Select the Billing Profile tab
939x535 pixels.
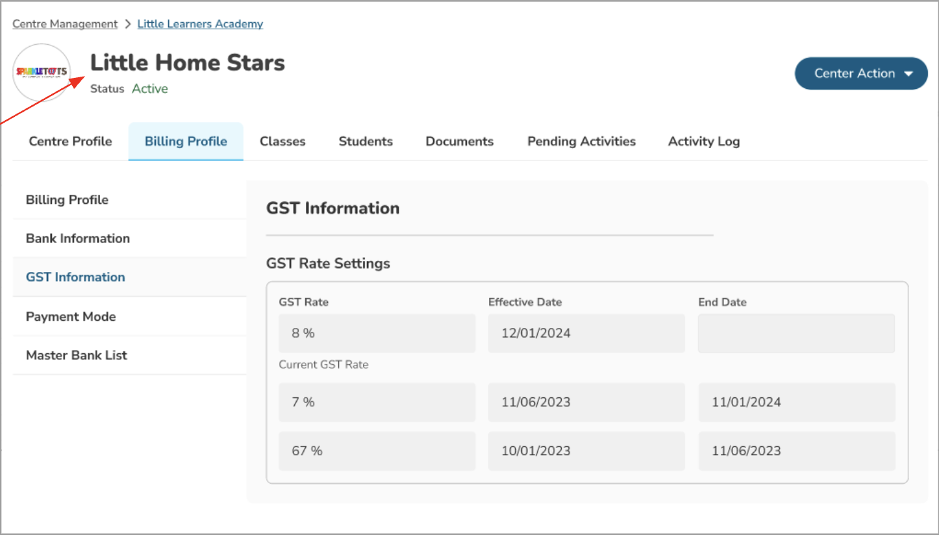point(186,141)
